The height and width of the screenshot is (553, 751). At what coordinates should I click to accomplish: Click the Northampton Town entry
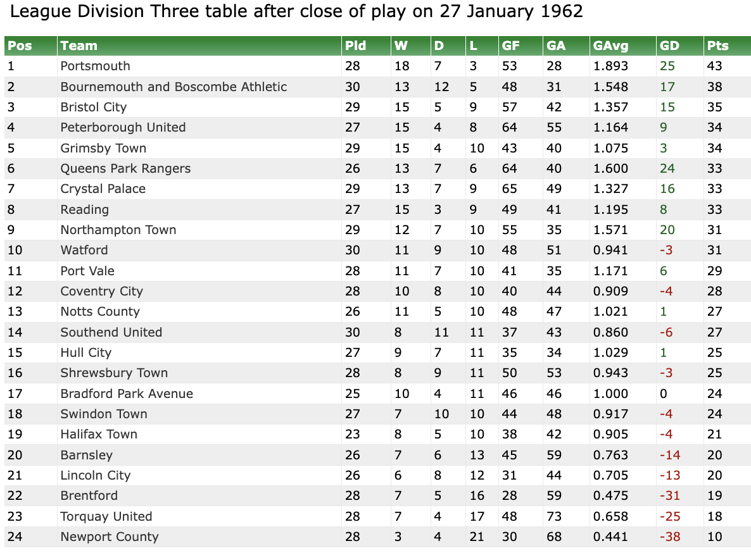point(118,230)
